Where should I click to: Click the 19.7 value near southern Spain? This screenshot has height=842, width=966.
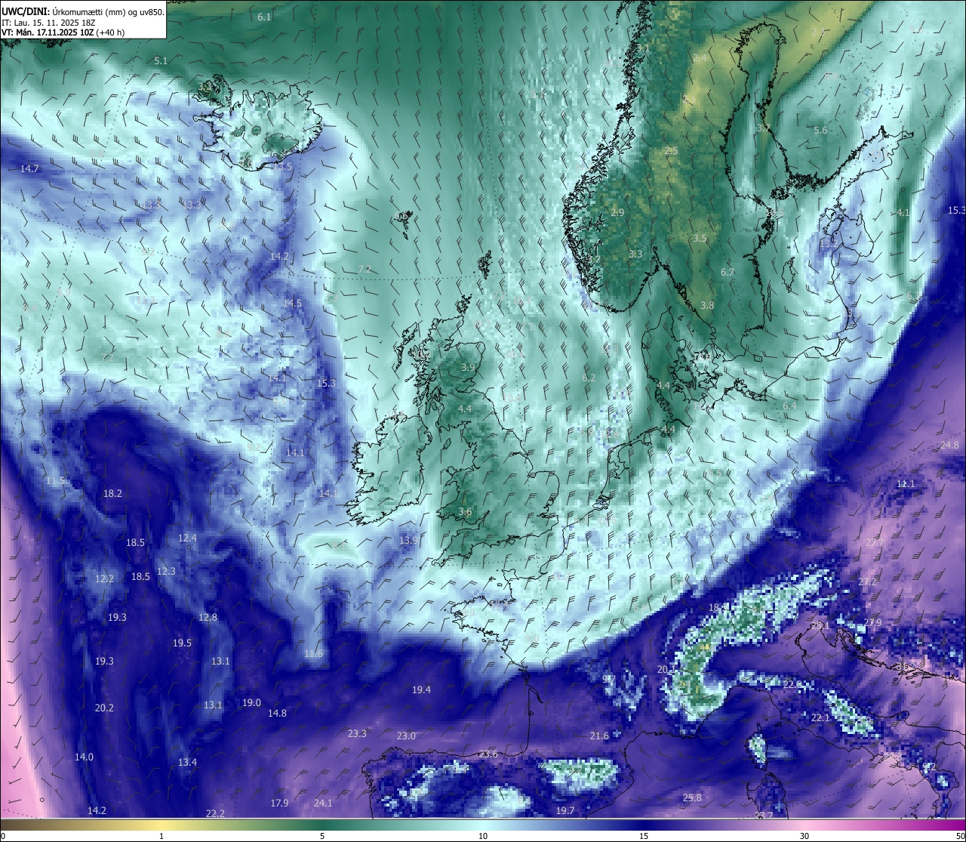point(565,810)
